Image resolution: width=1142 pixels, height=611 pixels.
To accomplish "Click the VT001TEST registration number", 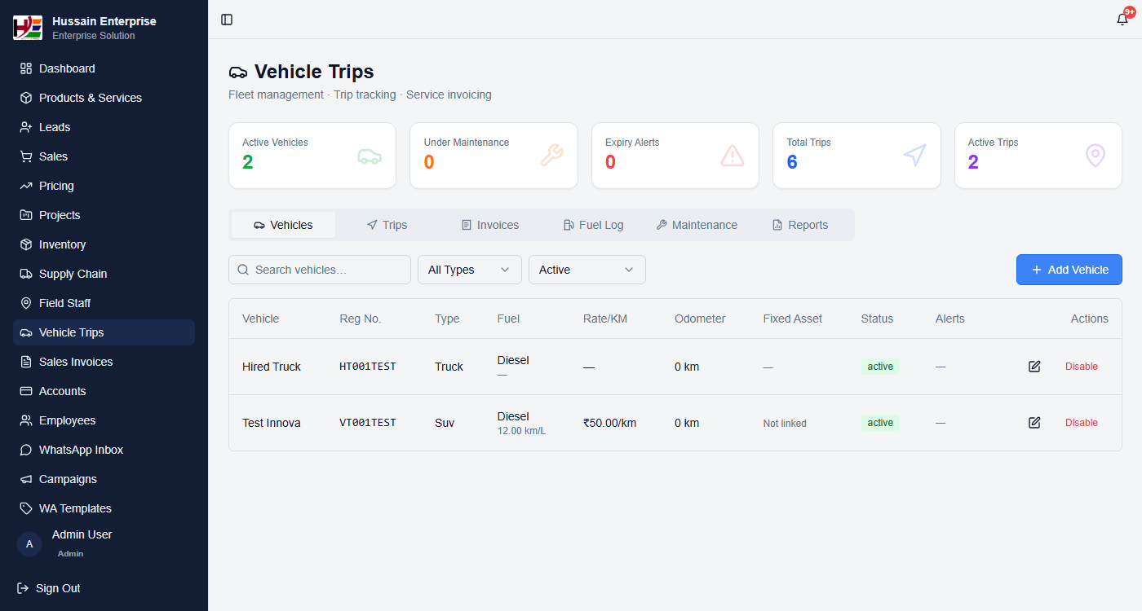I will pos(368,423).
